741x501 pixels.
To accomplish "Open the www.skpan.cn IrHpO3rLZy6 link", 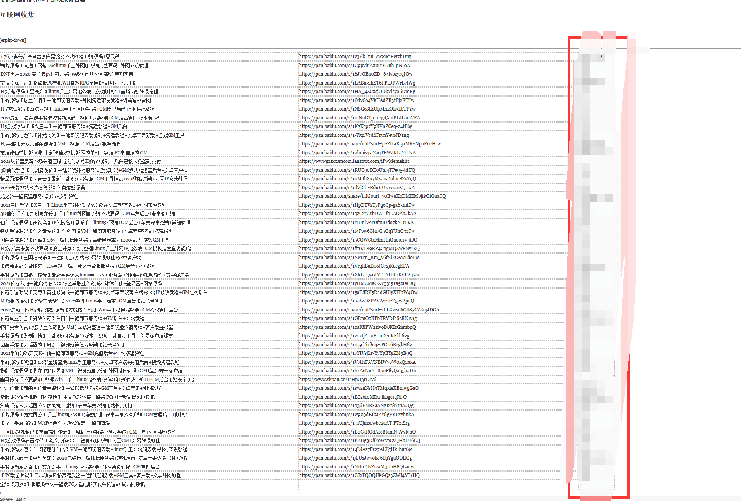I will tap(338, 380).
